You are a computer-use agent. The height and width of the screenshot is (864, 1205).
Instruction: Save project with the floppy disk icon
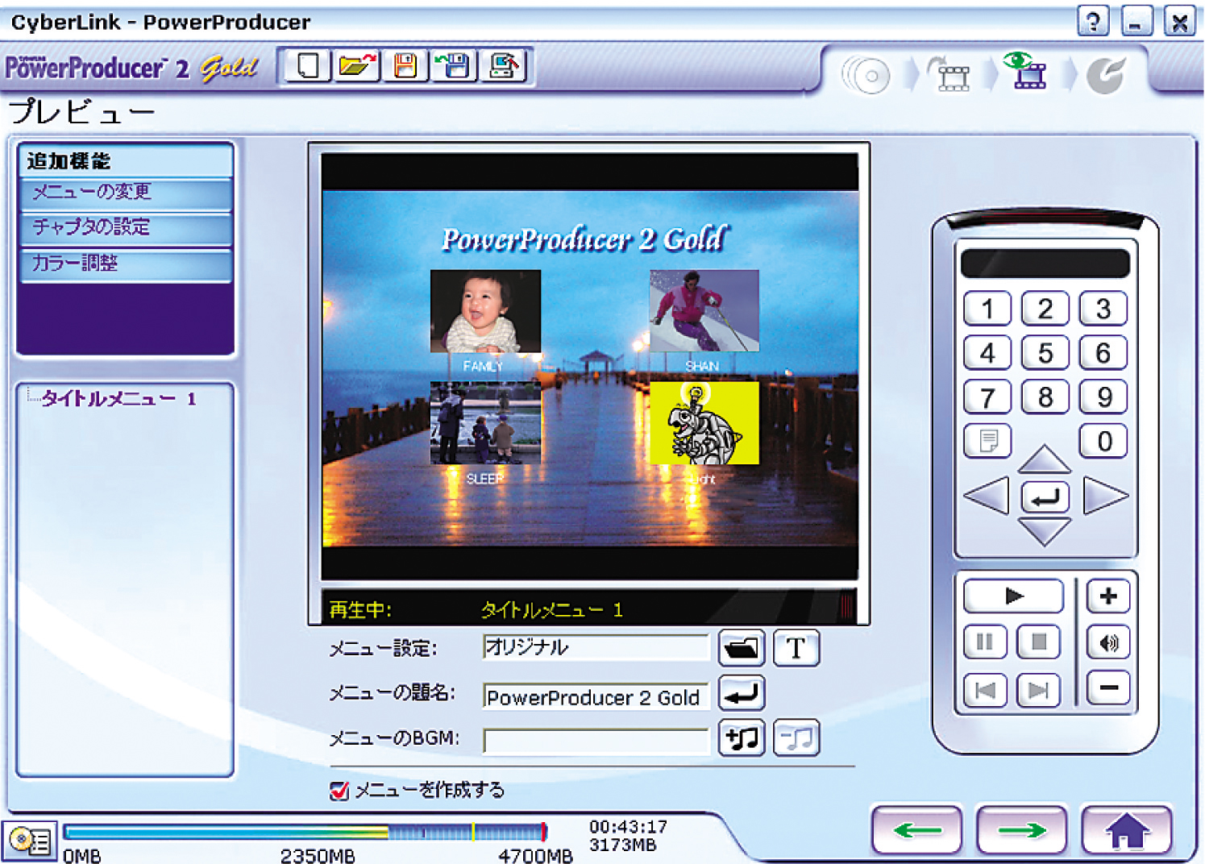pyautogui.click(x=405, y=65)
